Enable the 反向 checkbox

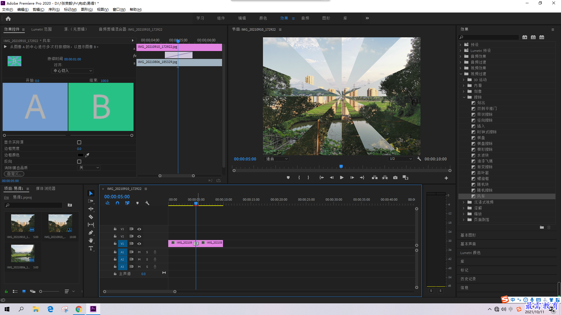coord(79,162)
